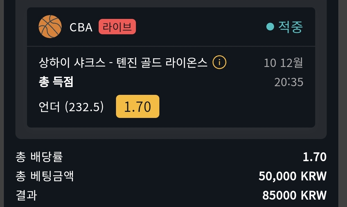Click the 20:35 match time
The height and width of the screenshot is (207, 347).
tap(289, 82)
